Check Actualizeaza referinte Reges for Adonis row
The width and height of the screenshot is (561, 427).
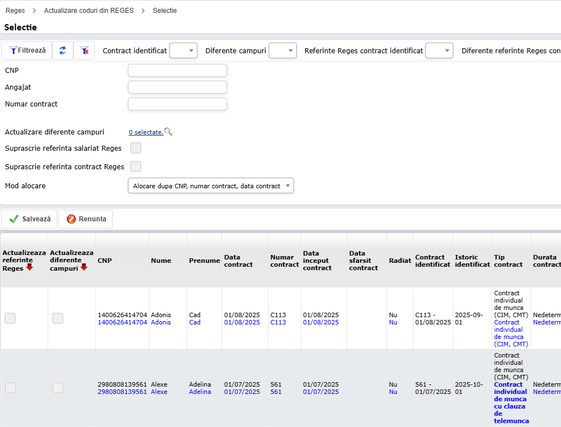[10, 318]
